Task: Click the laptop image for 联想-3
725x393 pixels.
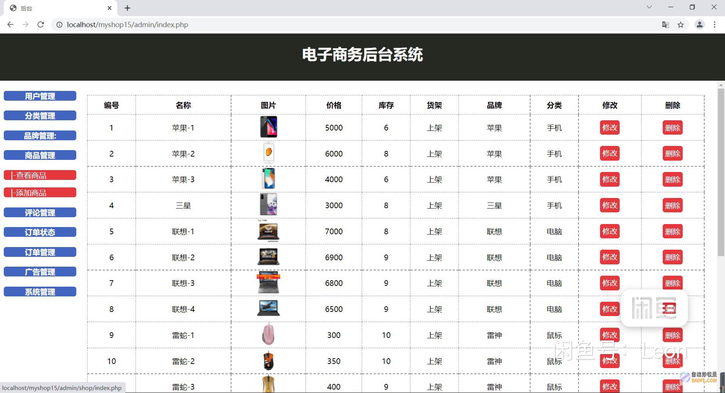Action: pyautogui.click(x=268, y=282)
